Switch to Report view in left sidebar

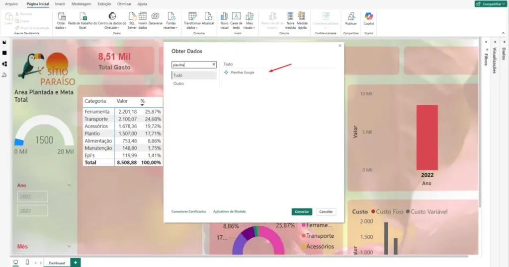[4, 42]
